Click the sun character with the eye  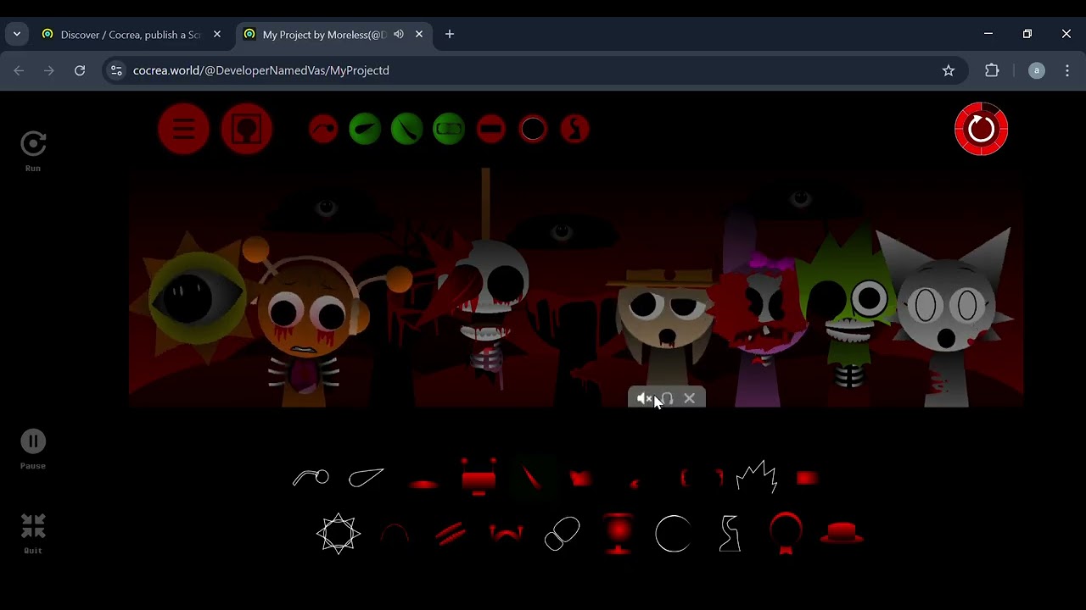click(197, 297)
